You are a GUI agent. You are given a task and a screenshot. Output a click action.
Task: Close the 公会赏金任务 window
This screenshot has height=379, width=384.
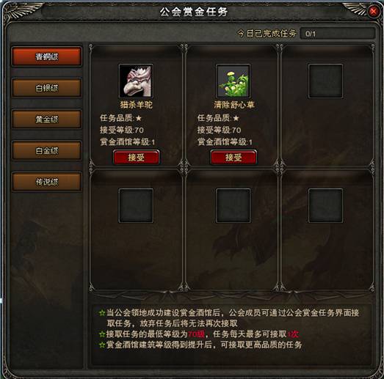pos(374,11)
